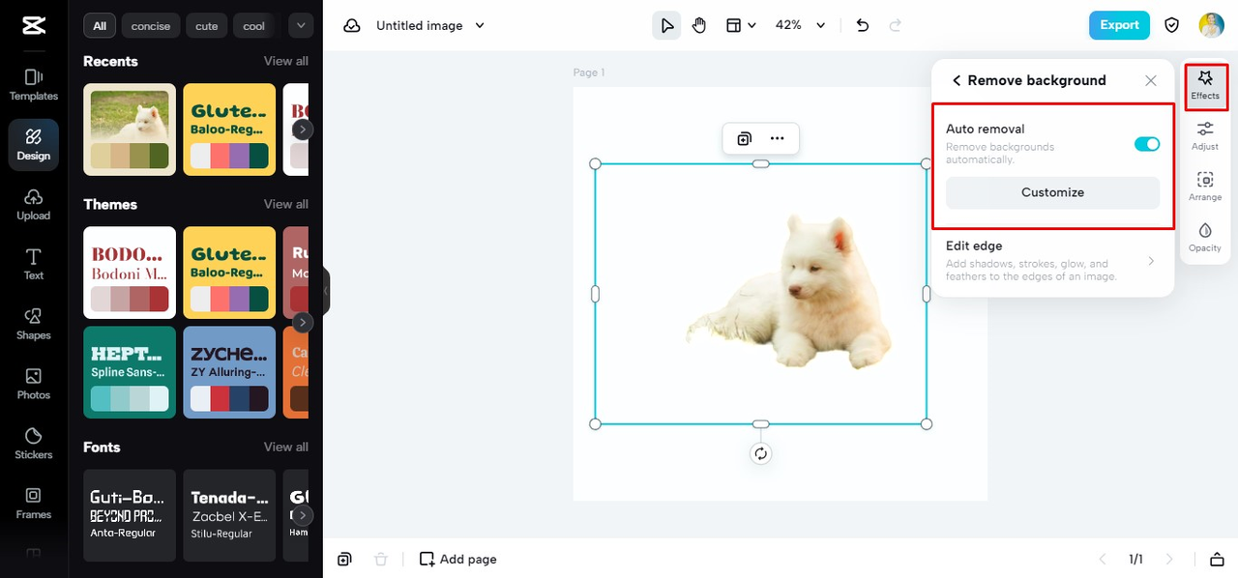View all Fonts
Image resolution: width=1238 pixels, height=578 pixels.
[x=286, y=447]
